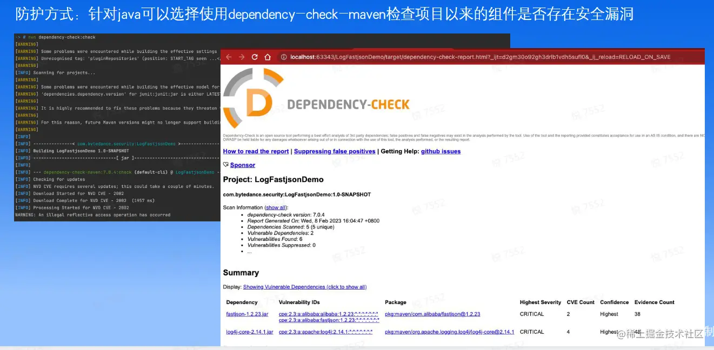This screenshot has width=714, height=350.
Task: Click 'show all' in Scan Information
Action: click(276, 207)
